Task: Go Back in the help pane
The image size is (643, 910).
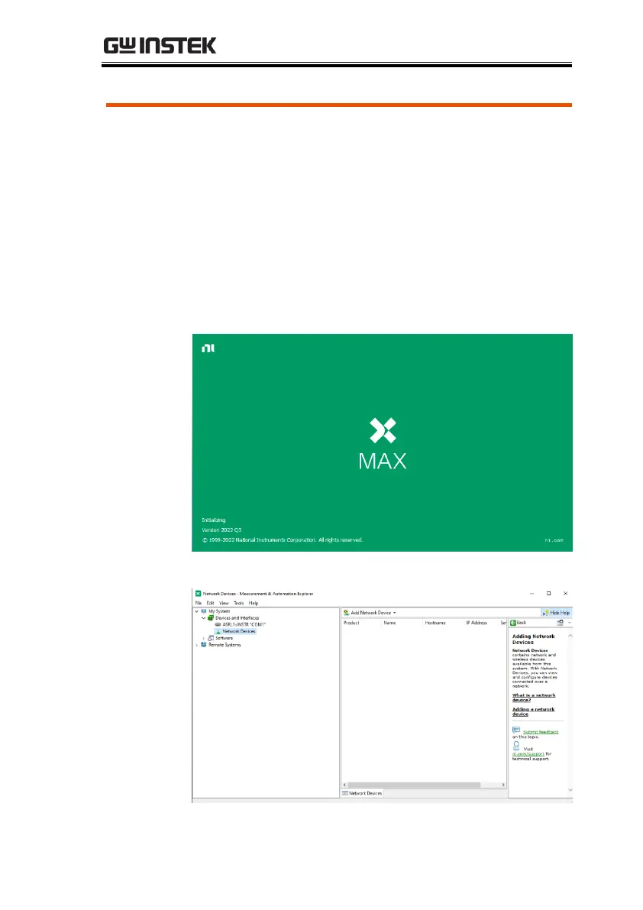Action: [x=519, y=623]
